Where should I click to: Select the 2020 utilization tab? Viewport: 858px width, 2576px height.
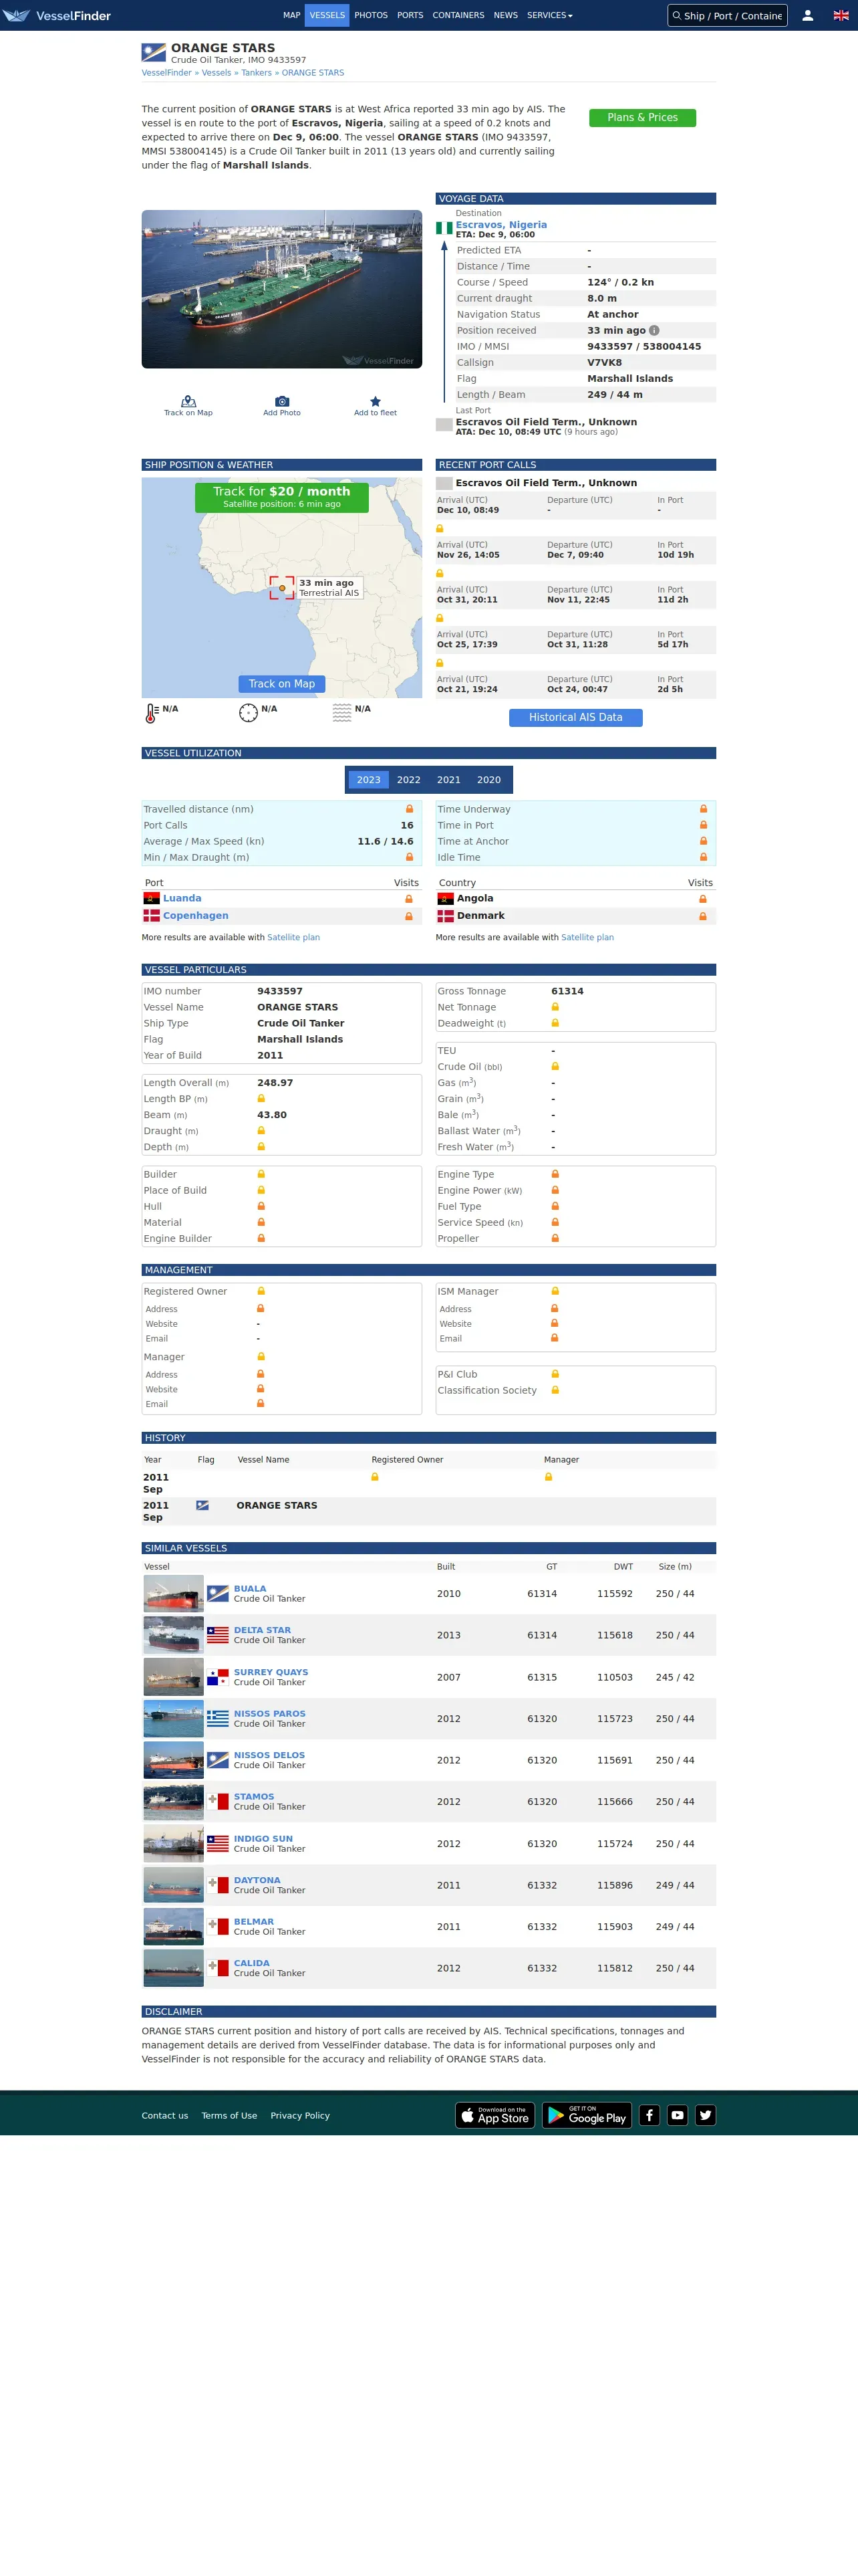click(488, 780)
